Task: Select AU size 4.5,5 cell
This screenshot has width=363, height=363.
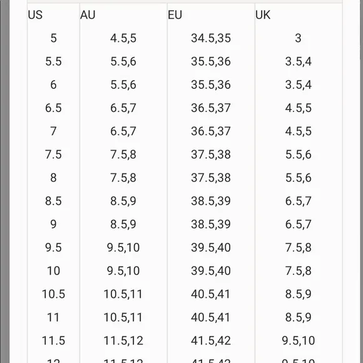Action: coord(123,38)
